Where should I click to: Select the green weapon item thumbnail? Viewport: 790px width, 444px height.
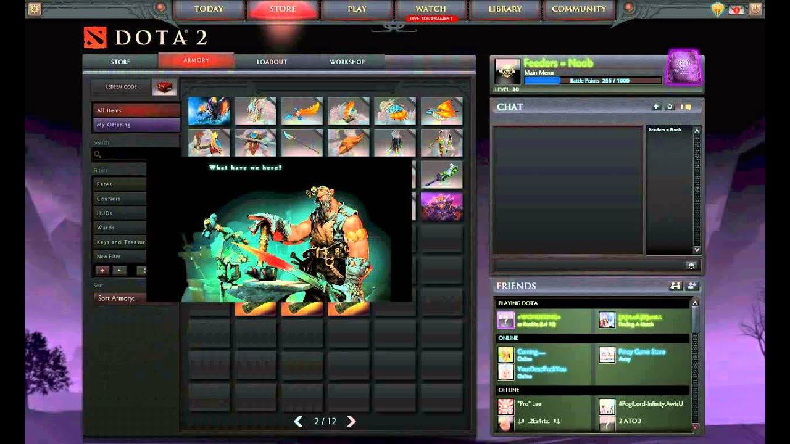pyautogui.click(x=441, y=175)
